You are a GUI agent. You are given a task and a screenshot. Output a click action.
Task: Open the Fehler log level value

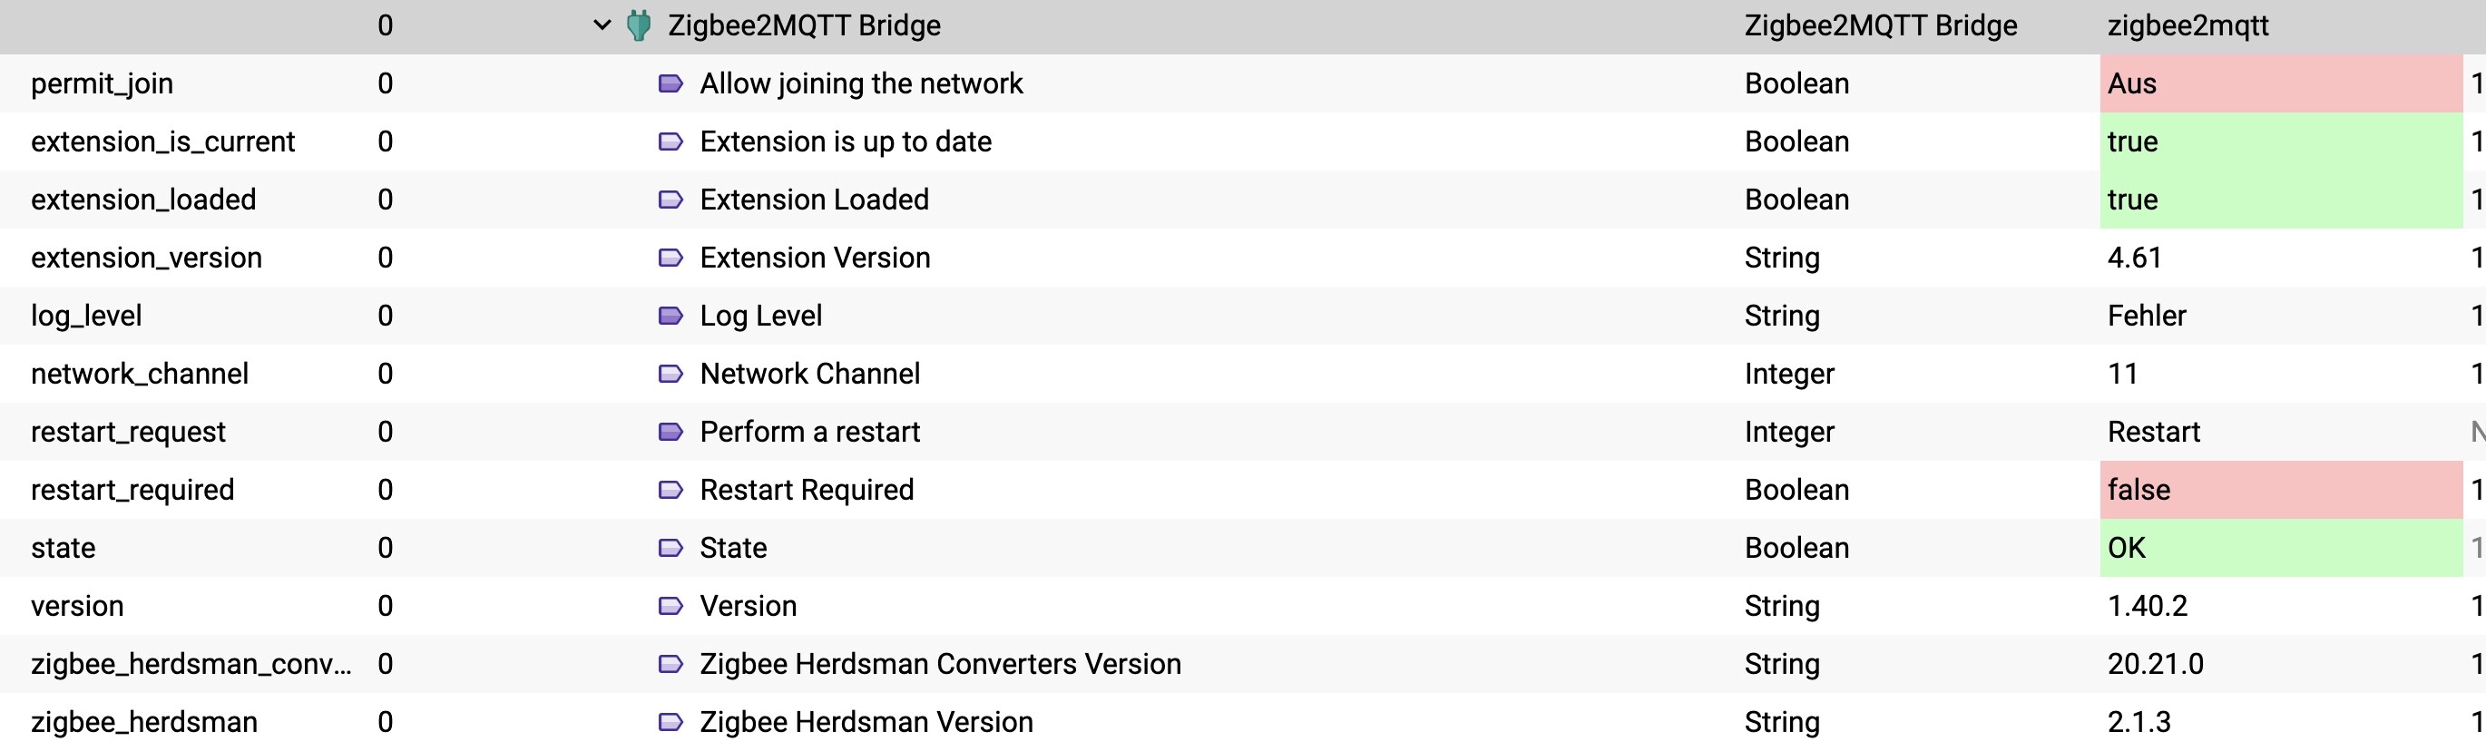2147,316
